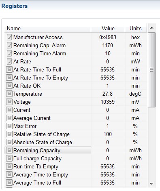The width and height of the screenshot is (160, 191).
Task: Click the edit icon for Remaining Time Alarm
Action: [x=9, y=53]
